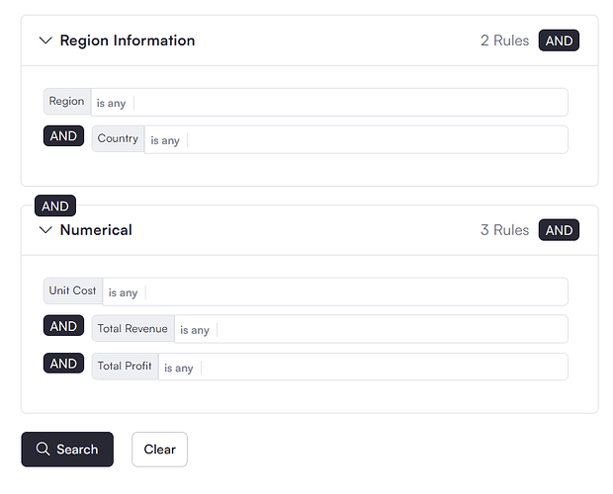Toggle the AND badge before Country rule
613x494 pixels.
coord(63,136)
